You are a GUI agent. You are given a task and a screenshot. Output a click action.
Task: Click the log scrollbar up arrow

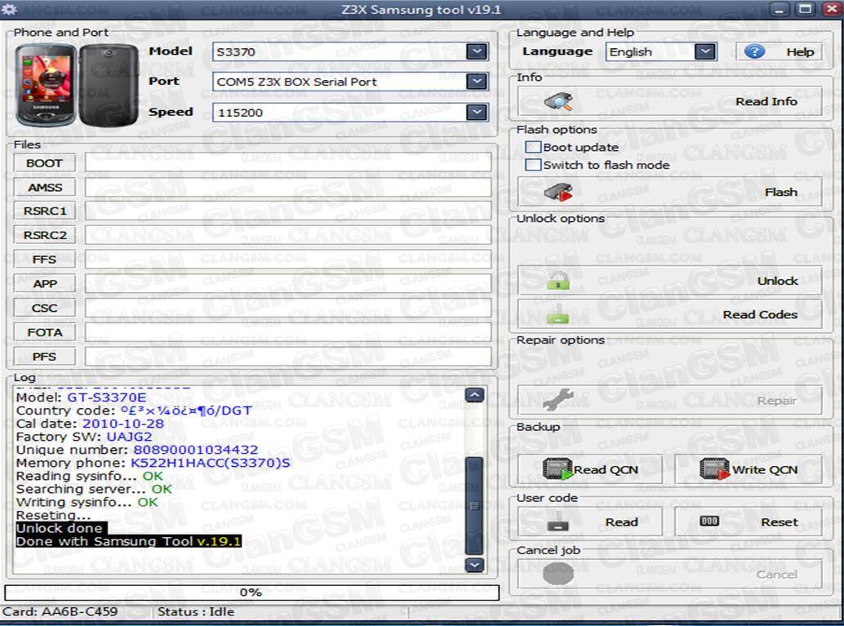tap(474, 395)
